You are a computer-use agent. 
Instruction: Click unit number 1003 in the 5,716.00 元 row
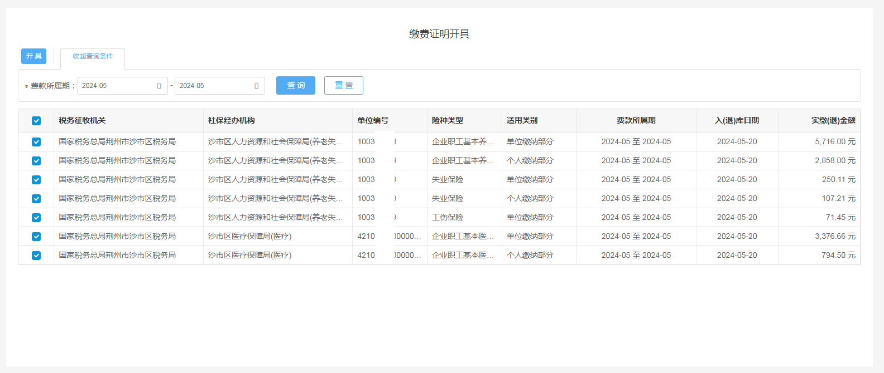(366, 141)
